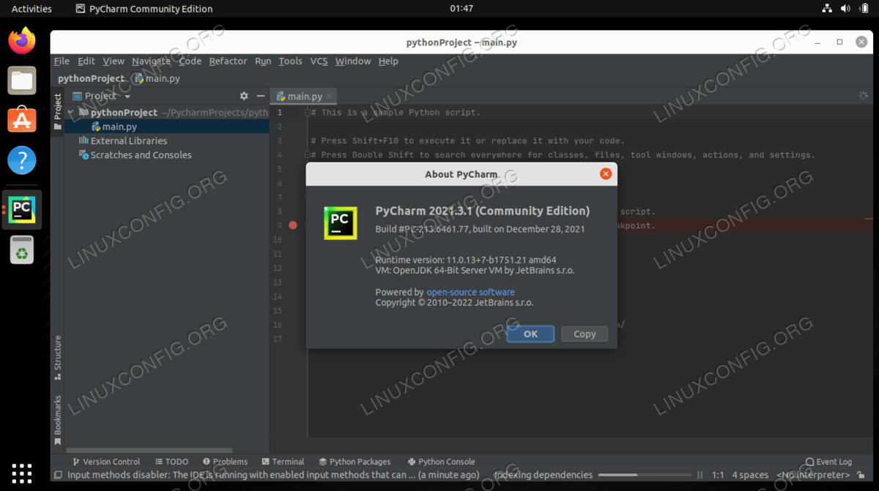Change the 4 spaces indent setting
The image size is (879, 491).
click(750, 475)
